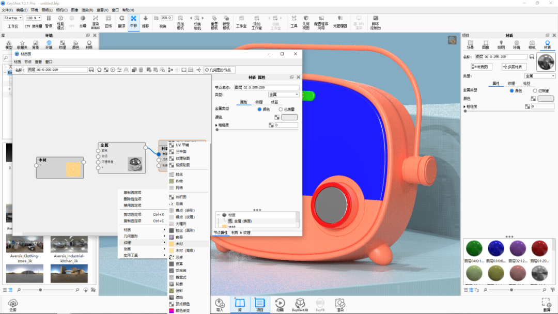Open the 类型 dropdown in material graph
558x314 pixels.
click(284, 95)
